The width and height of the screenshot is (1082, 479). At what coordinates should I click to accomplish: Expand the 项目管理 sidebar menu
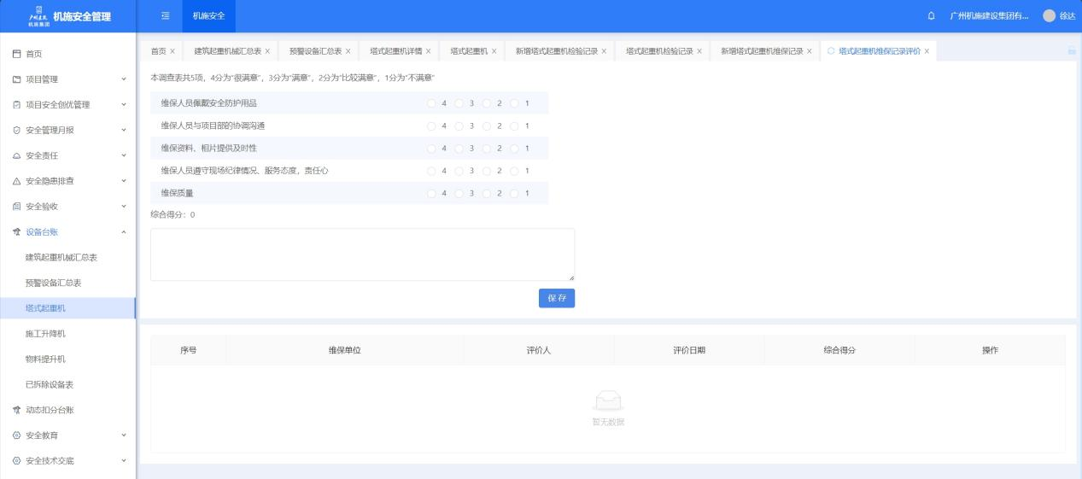67,79
